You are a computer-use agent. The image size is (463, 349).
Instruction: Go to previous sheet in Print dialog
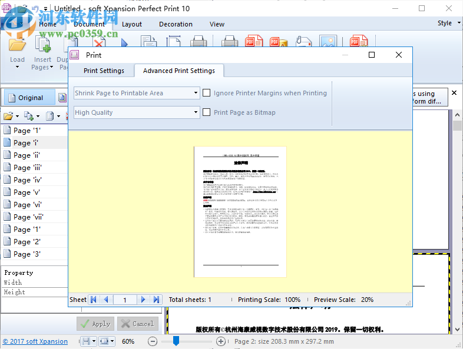tap(106, 300)
